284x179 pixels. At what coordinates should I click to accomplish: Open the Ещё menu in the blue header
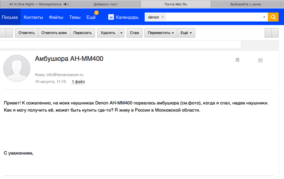tap(91, 17)
